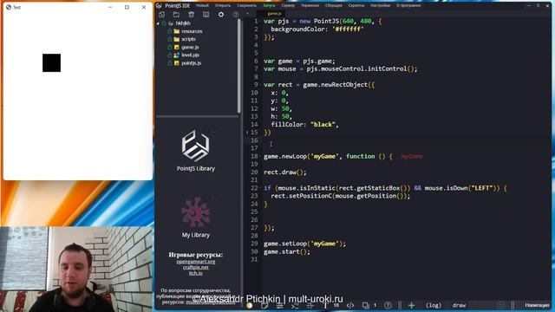Click 'myGame' string on line 29
The image size is (555, 312).
click(324, 244)
